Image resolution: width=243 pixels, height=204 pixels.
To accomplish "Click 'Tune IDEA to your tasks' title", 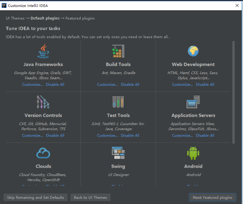I will [x=33, y=29].
